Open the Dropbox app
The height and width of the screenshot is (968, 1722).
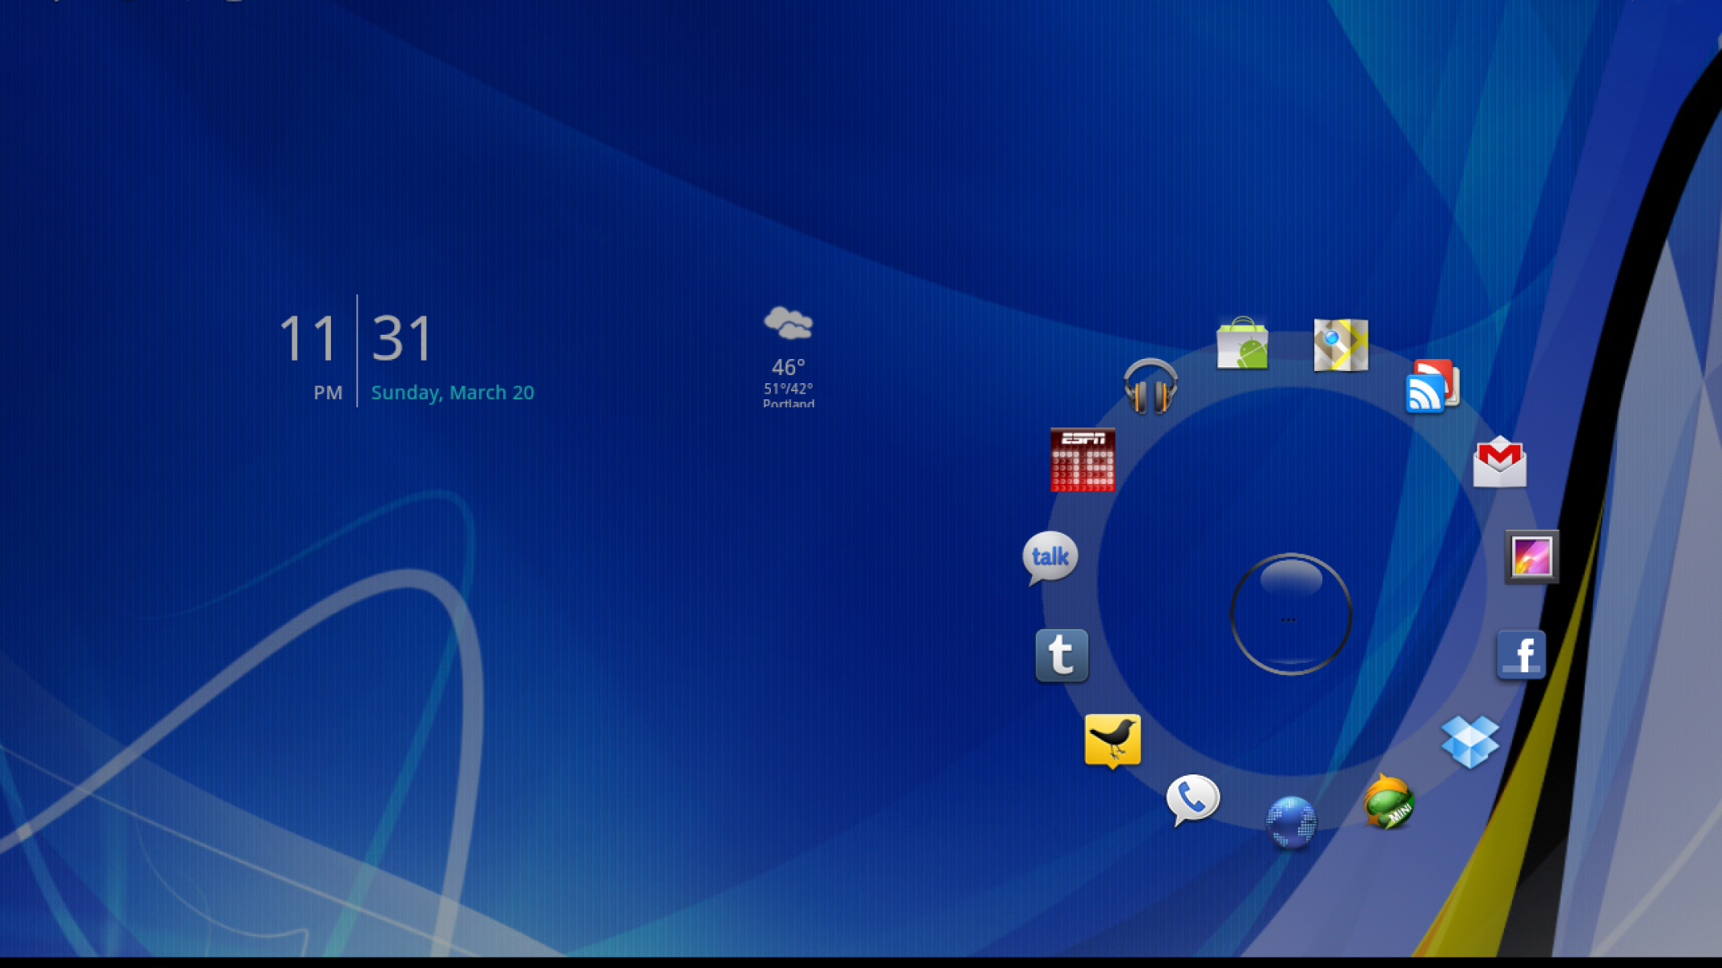[x=1469, y=741]
